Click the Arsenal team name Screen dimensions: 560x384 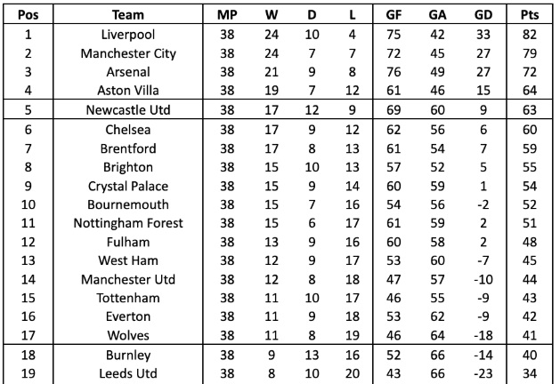tap(128, 72)
